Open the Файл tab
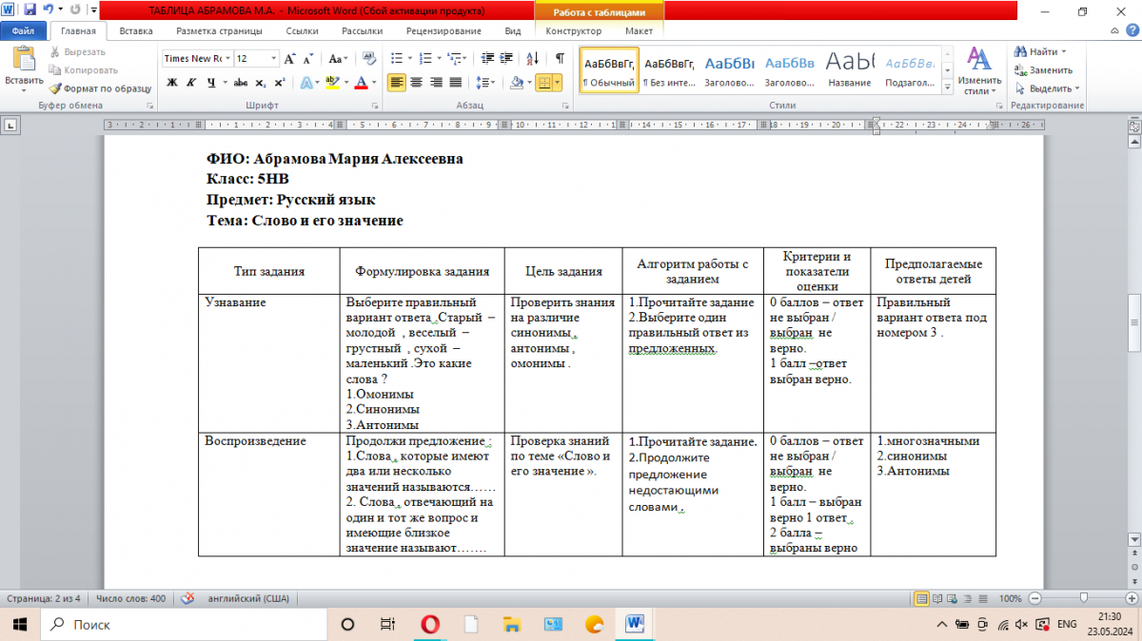The width and height of the screenshot is (1142, 641). pyautogui.click(x=23, y=31)
